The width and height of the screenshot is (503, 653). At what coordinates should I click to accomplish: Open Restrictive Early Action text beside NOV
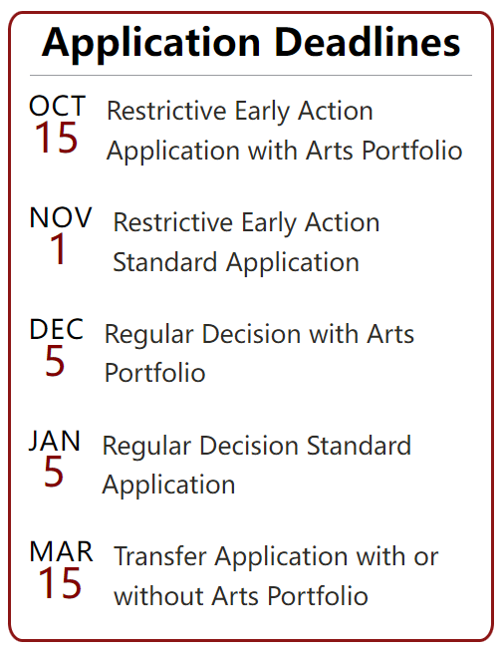(x=247, y=222)
